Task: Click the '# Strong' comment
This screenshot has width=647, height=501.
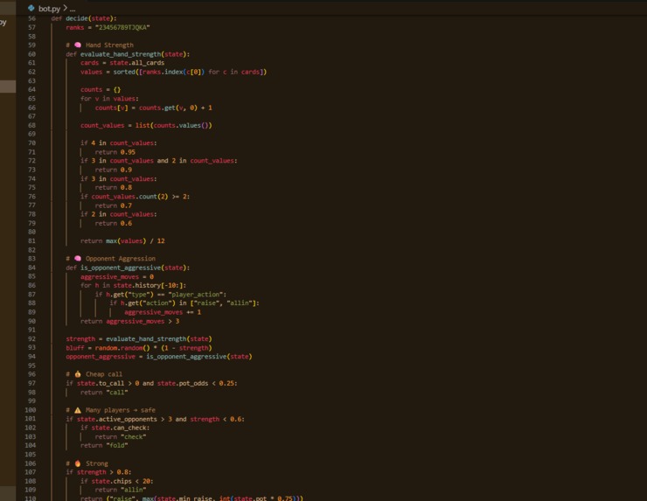Action: (x=87, y=463)
